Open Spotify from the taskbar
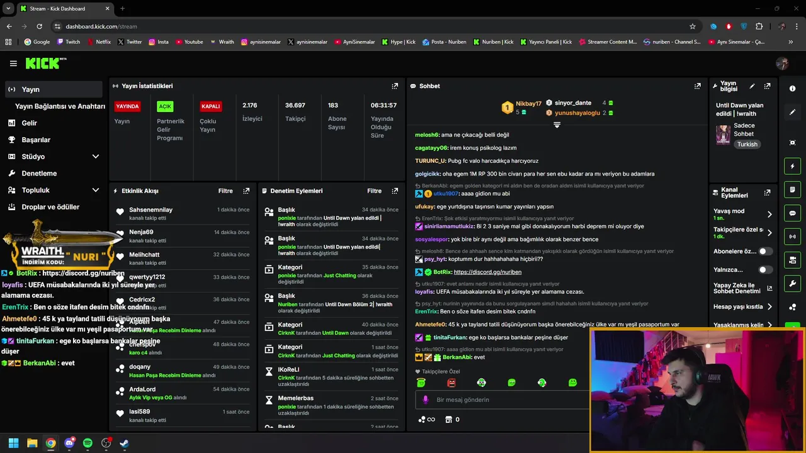The image size is (806, 453). point(88,443)
